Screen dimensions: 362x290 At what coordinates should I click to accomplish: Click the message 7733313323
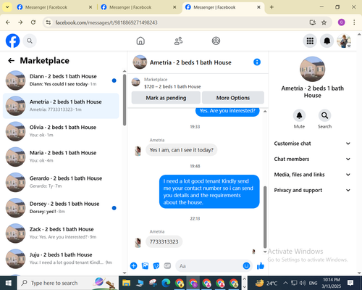coord(164,241)
